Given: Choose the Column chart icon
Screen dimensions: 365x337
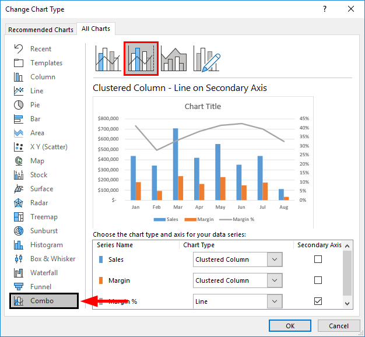Looking at the screenshot, I should [x=19, y=77].
